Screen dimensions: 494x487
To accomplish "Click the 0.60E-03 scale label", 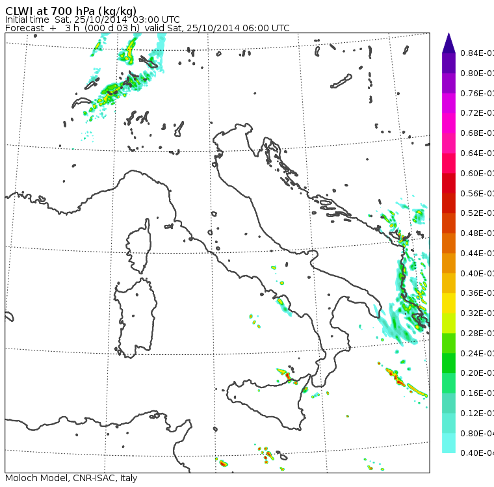I will (x=477, y=174).
